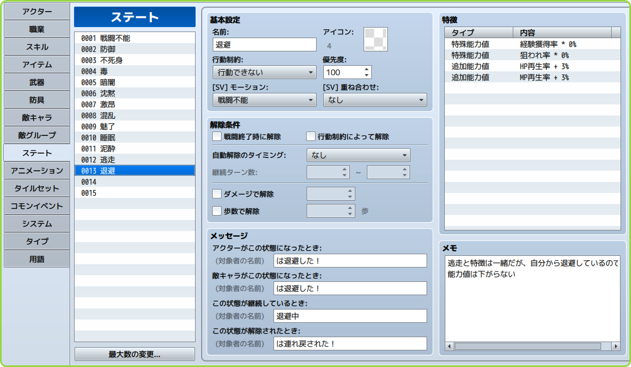Viewport: 631px width, 367px height.
Task: Select state 0006 沈黙
Action: tap(135, 93)
